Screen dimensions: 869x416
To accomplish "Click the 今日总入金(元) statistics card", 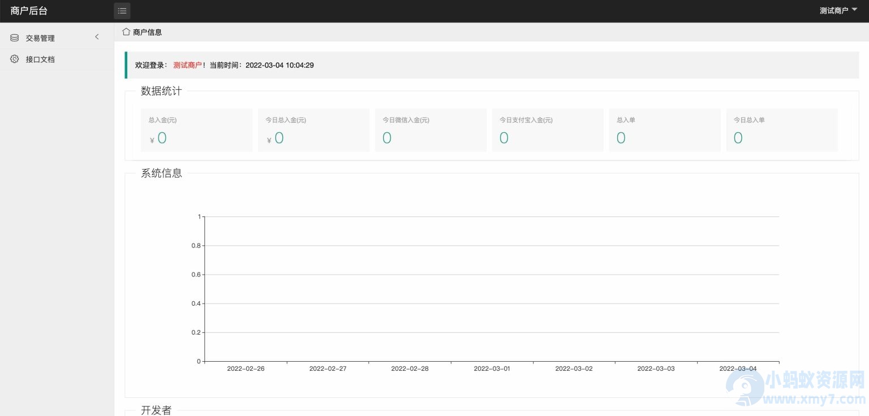I will tap(313, 130).
